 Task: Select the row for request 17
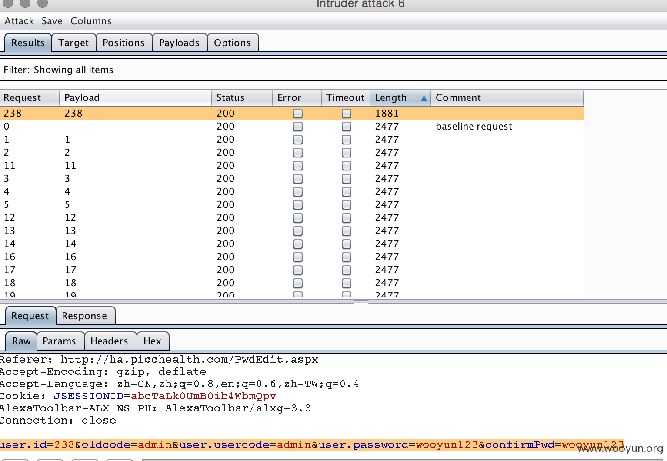tap(291, 270)
